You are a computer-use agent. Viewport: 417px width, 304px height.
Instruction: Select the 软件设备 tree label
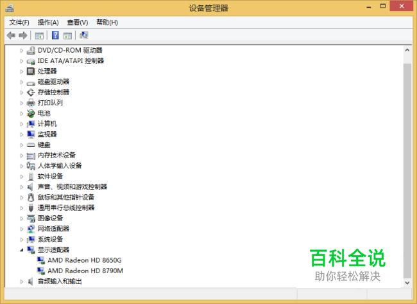pyautogui.click(x=50, y=176)
